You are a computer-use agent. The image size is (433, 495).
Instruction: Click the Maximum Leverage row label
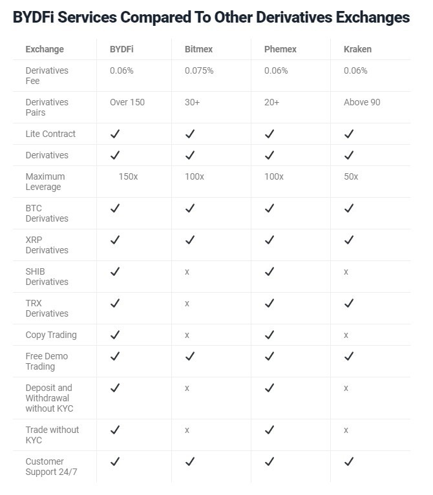click(x=45, y=182)
